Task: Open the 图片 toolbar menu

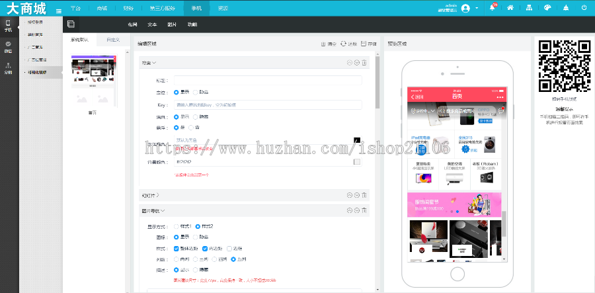Action: click(x=172, y=24)
